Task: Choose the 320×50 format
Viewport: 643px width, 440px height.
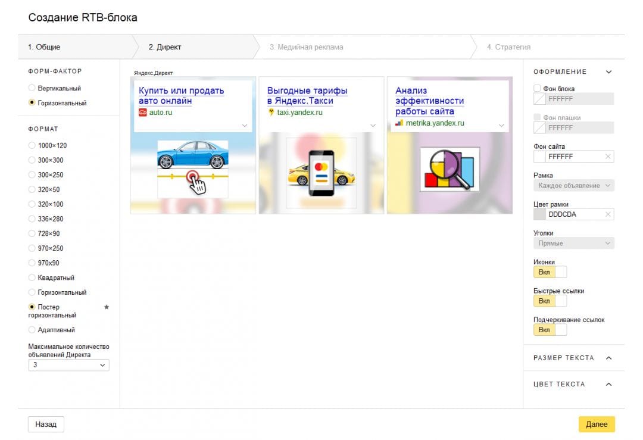Action: (x=32, y=189)
